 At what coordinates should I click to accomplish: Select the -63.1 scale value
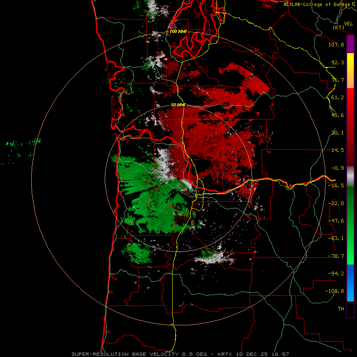[x=336, y=238]
